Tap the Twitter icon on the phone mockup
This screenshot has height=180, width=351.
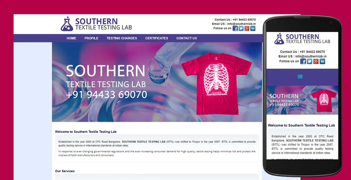coord(309,62)
